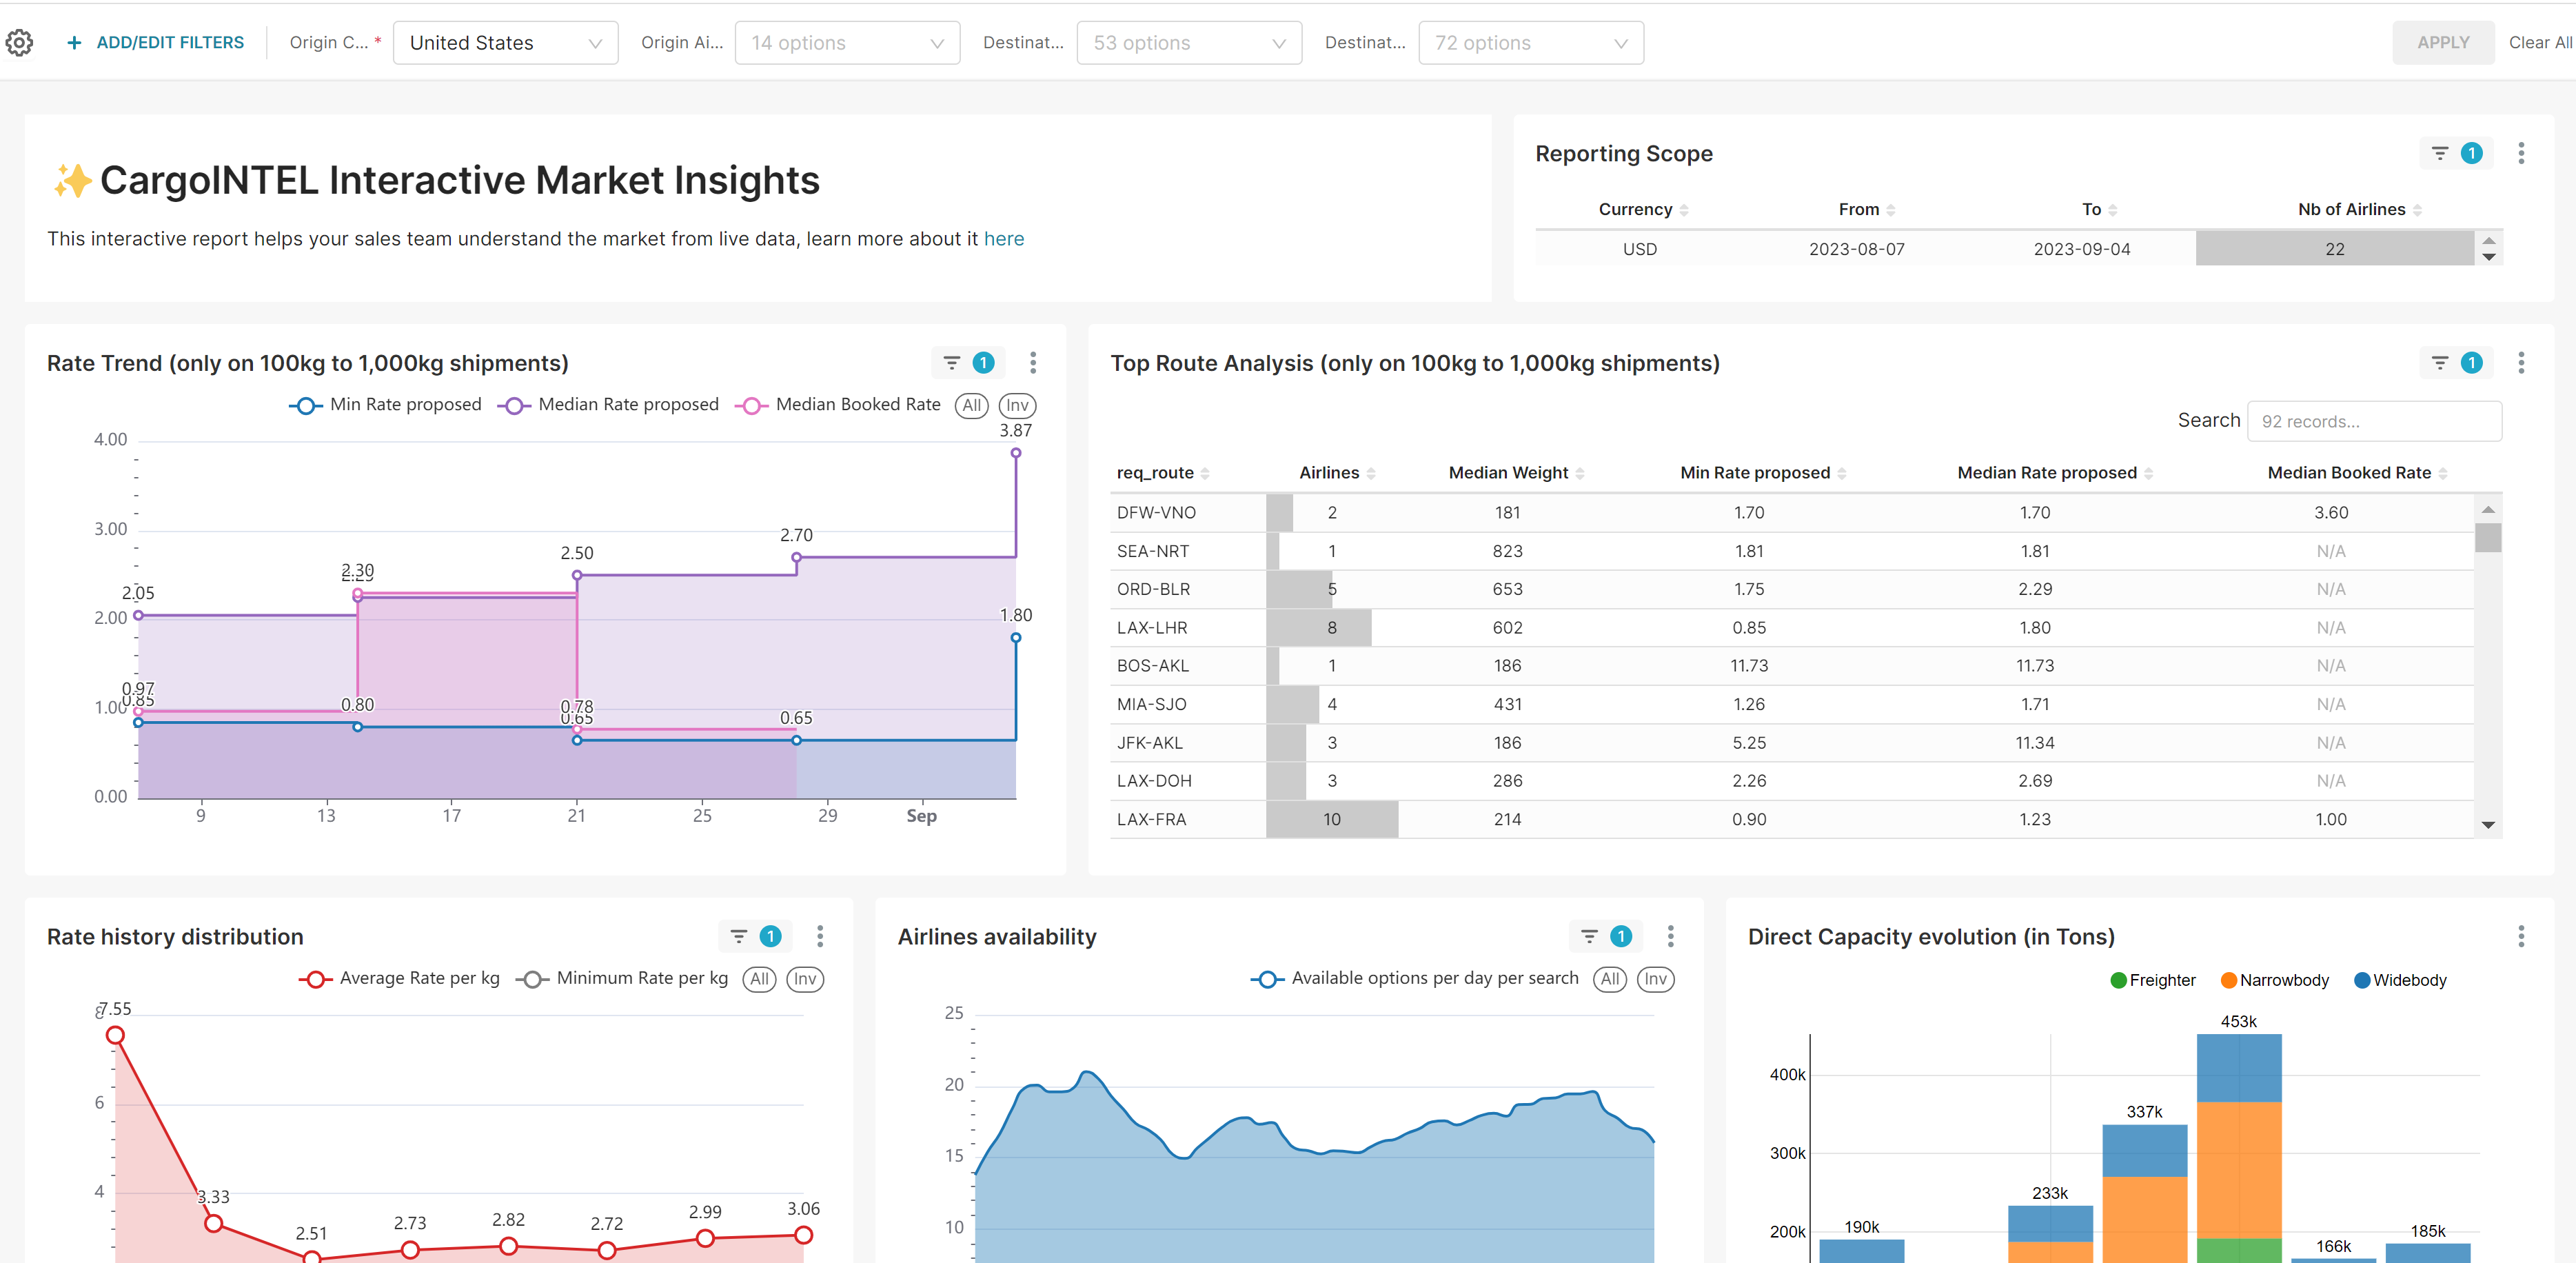2576x1263 pixels.
Task: Sort routes table by req_route
Action: point(1163,472)
